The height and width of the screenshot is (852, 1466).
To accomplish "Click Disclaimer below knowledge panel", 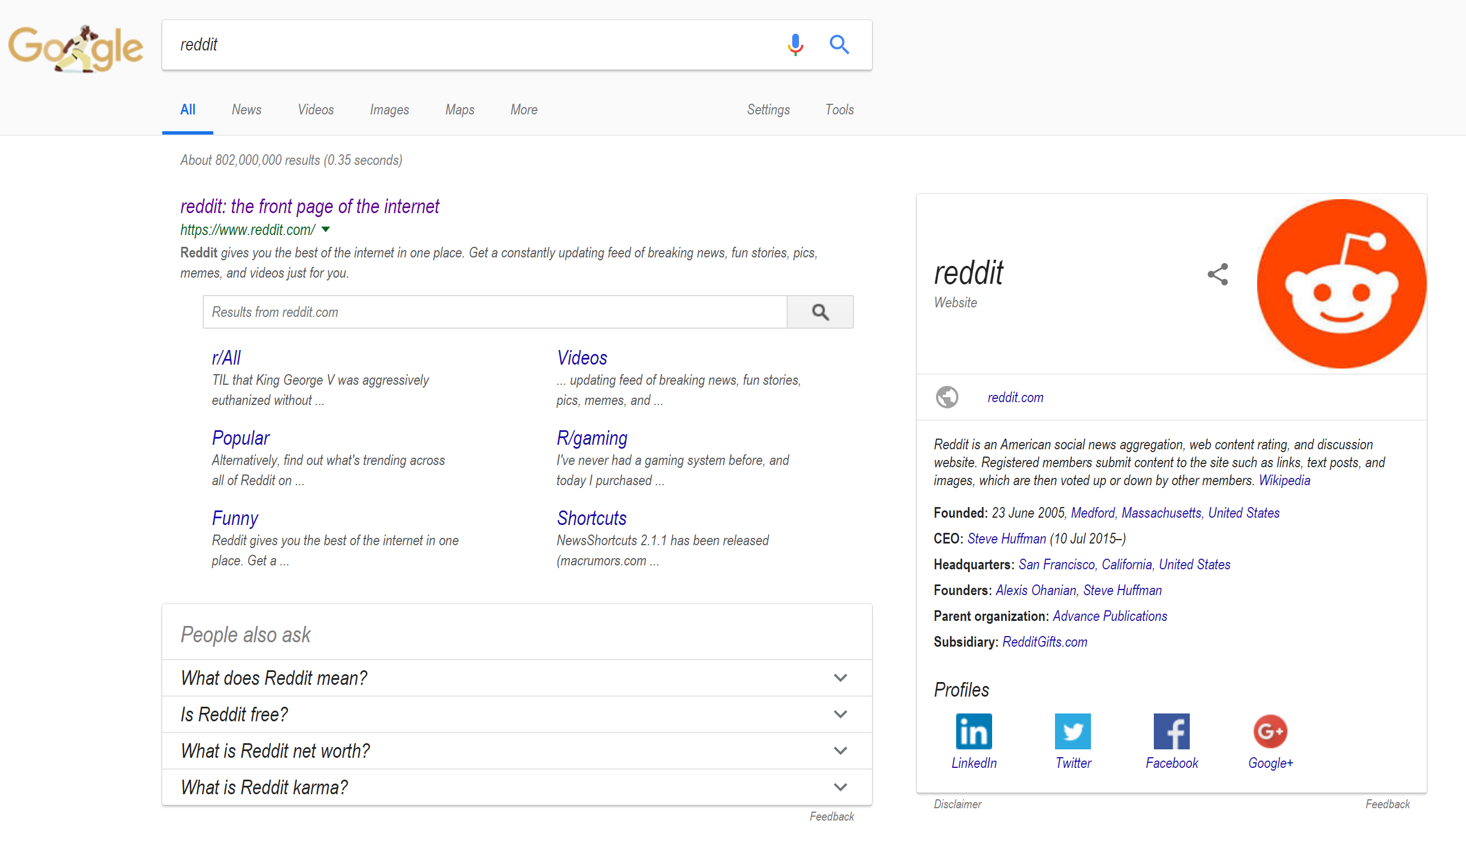I will pos(957,804).
